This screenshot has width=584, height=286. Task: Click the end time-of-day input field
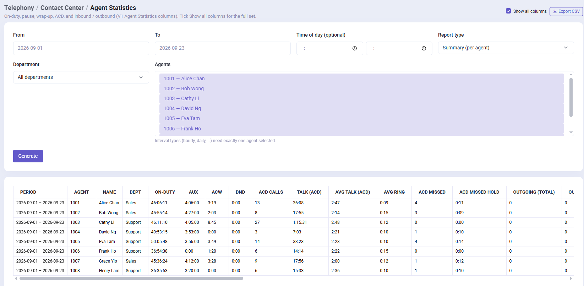coord(399,48)
